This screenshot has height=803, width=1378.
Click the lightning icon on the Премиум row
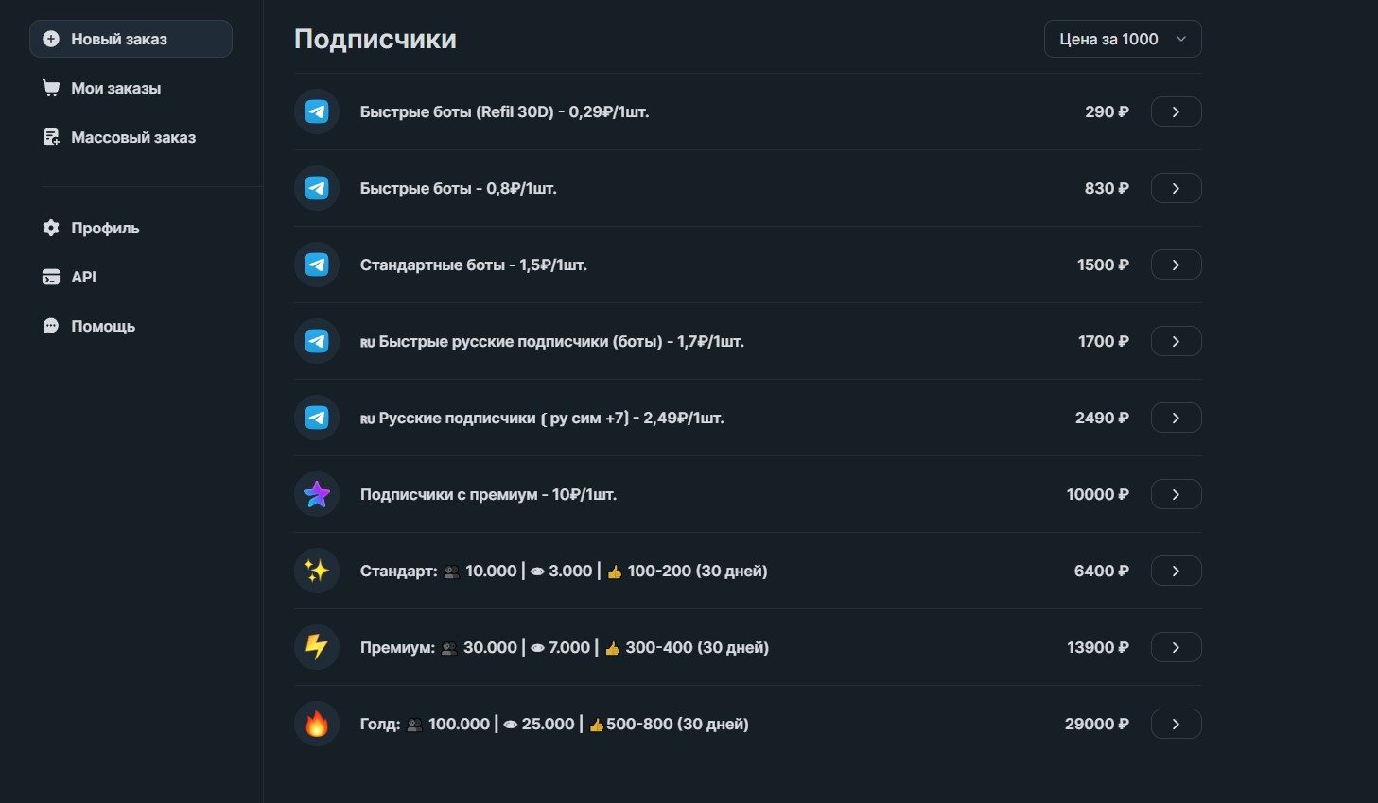pos(316,647)
